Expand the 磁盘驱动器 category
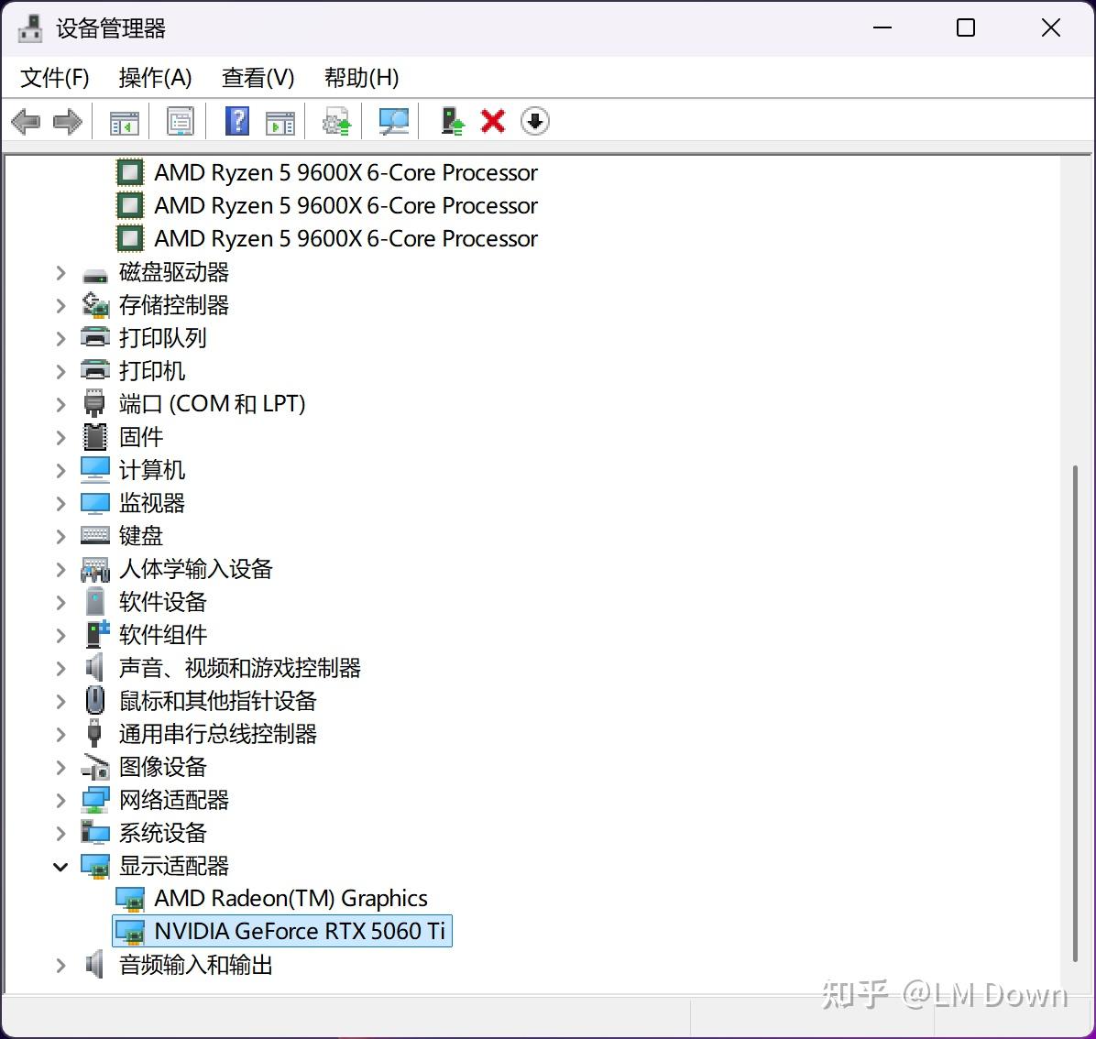The image size is (1096, 1039). click(60, 272)
